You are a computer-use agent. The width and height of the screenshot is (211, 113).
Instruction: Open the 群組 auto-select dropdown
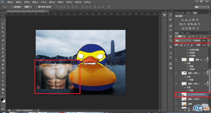(28, 7)
